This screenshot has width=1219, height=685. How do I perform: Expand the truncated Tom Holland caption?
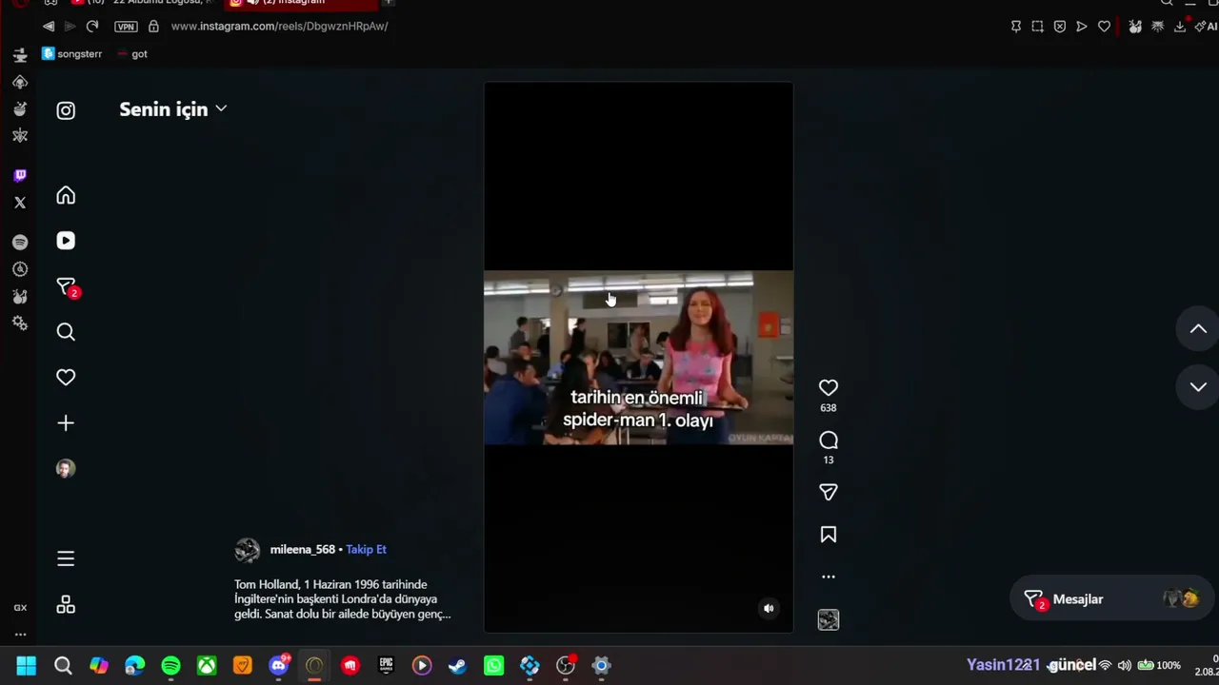(342, 599)
